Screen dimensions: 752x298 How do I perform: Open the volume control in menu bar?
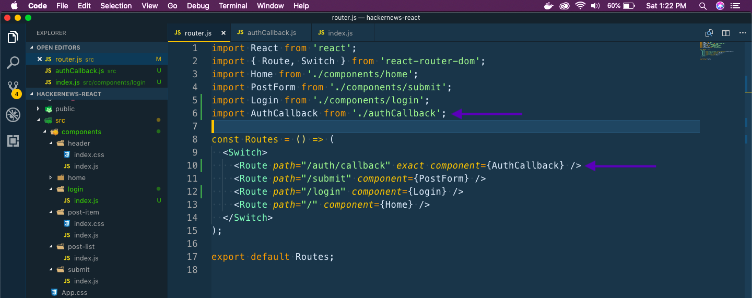[x=595, y=6]
